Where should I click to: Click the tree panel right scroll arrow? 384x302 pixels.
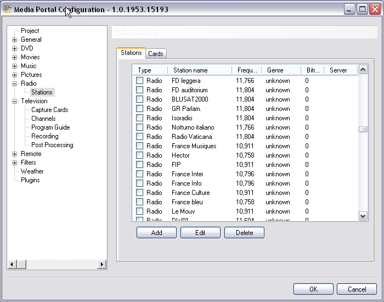coord(102,264)
